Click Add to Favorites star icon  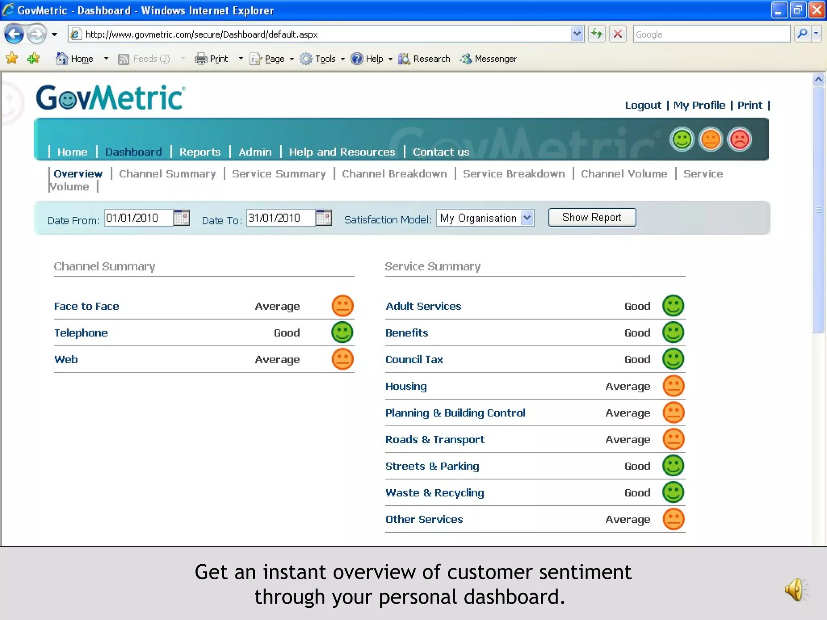pos(34,59)
